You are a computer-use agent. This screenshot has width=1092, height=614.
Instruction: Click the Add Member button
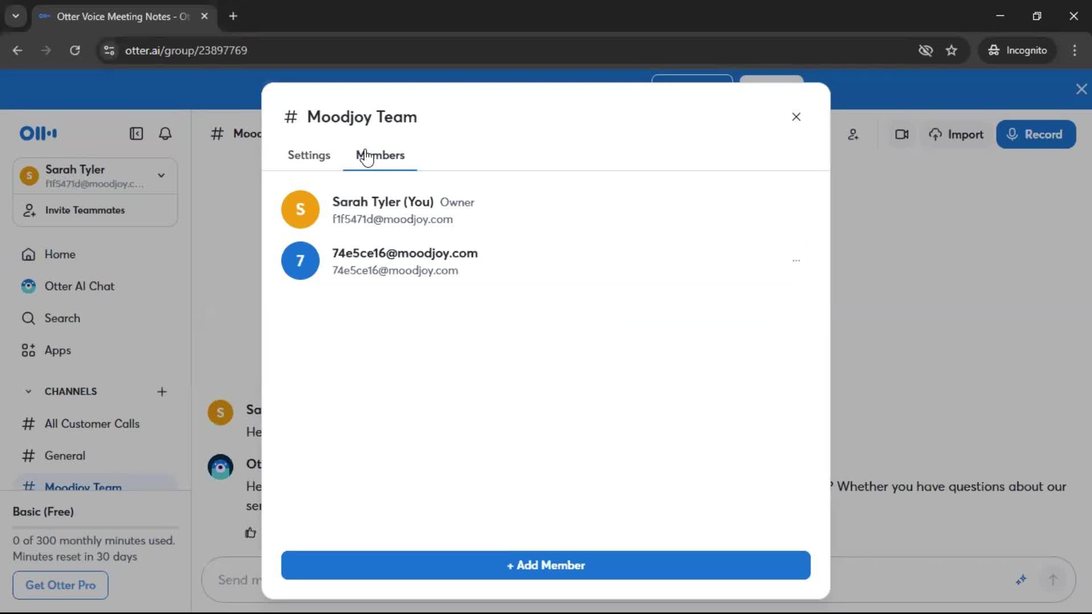point(545,565)
